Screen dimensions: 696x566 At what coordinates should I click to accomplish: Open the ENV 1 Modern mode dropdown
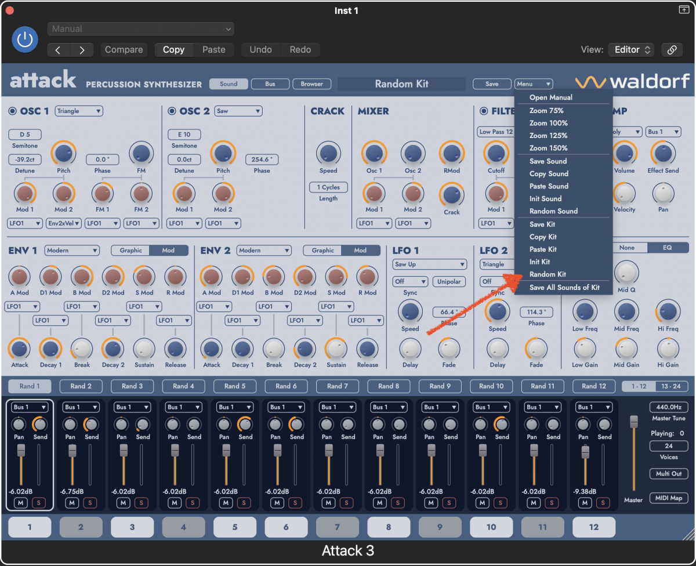(x=72, y=251)
